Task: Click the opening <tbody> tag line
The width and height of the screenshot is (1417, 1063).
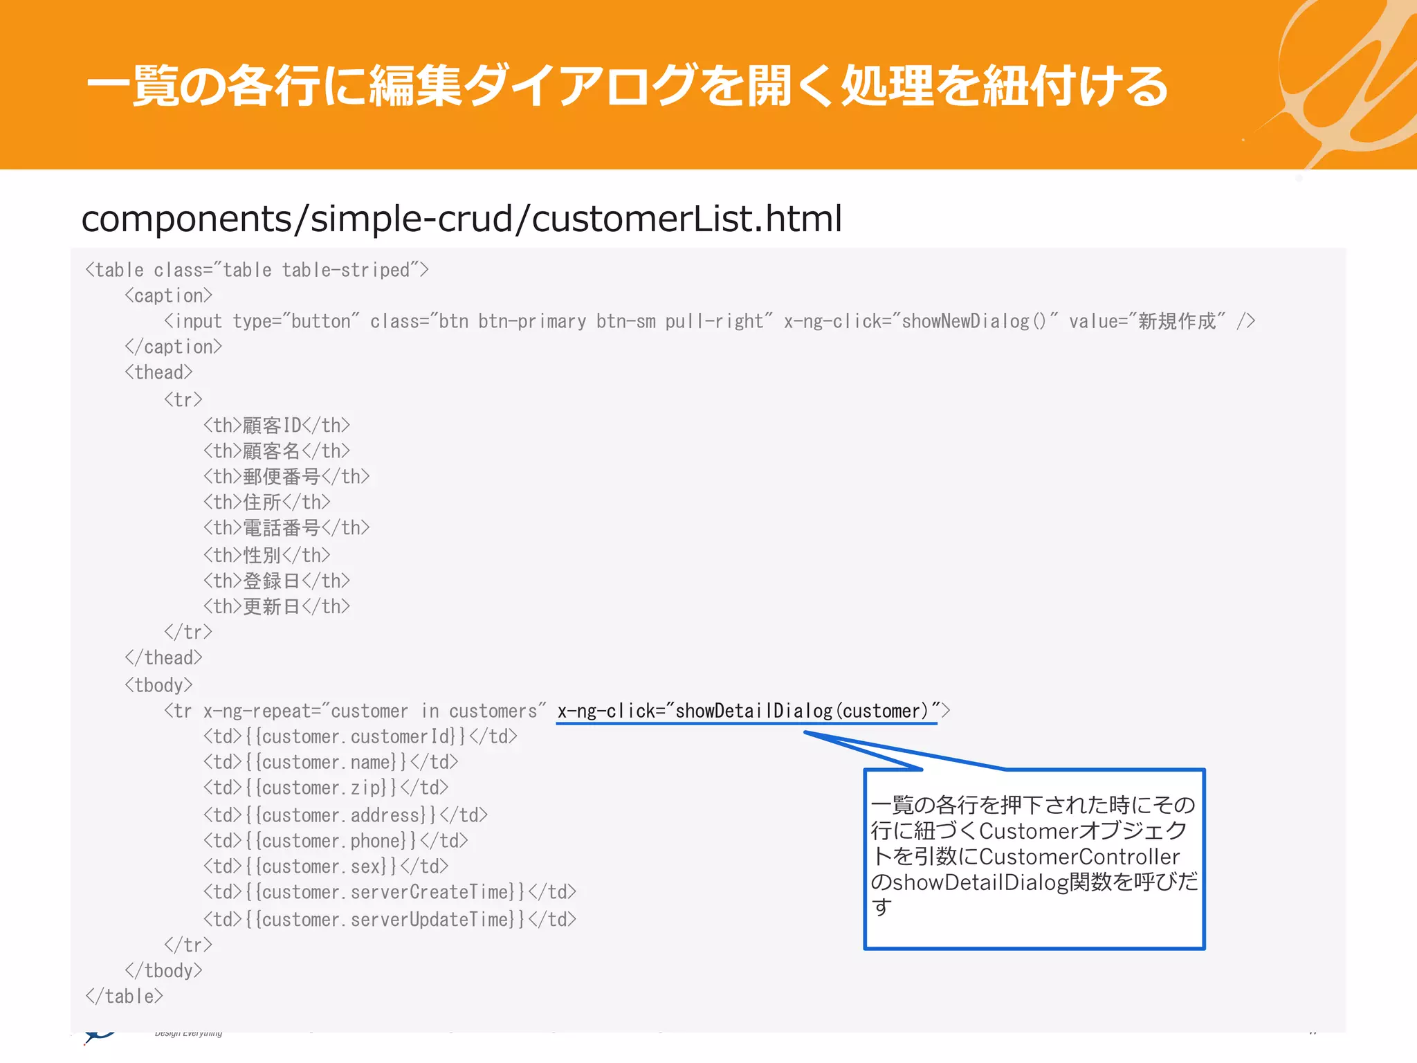Action: point(158,685)
